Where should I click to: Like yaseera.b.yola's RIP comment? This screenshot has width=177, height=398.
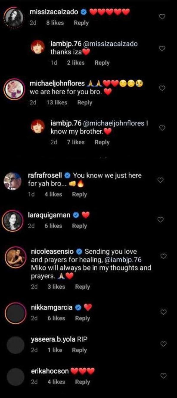point(163,344)
